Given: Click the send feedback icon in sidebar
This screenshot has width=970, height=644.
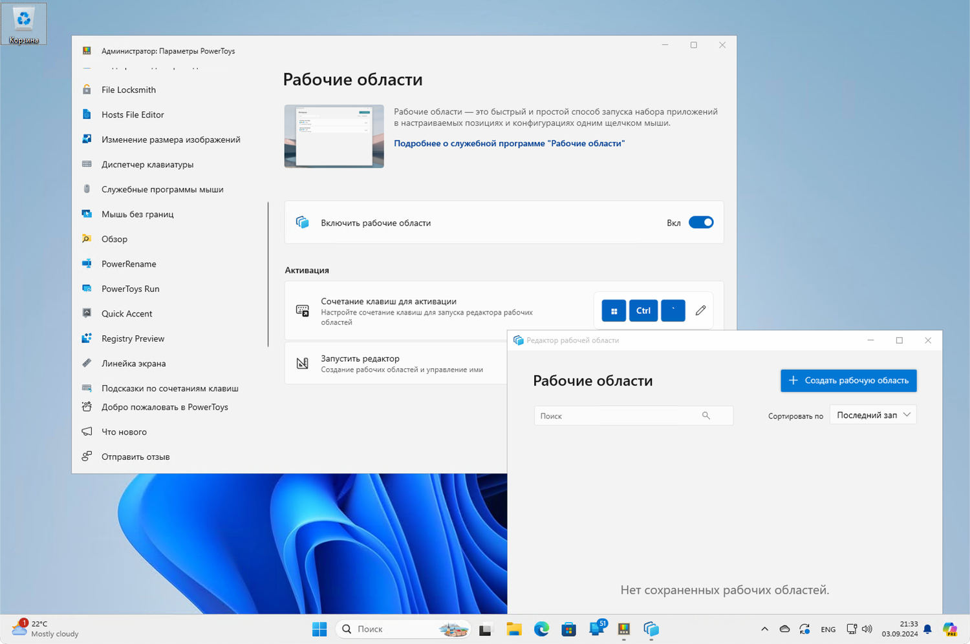Looking at the screenshot, I should pos(87,457).
